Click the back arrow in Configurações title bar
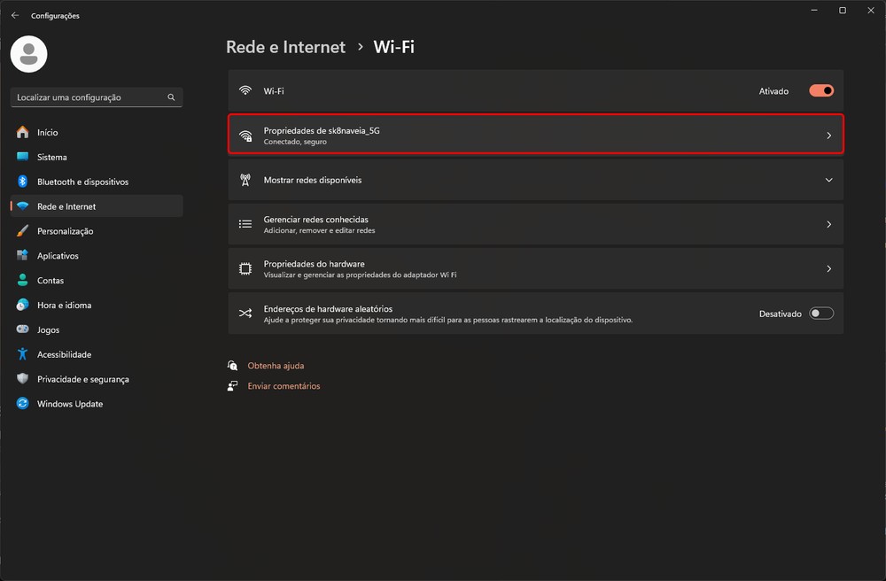The image size is (886, 581). (x=15, y=15)
